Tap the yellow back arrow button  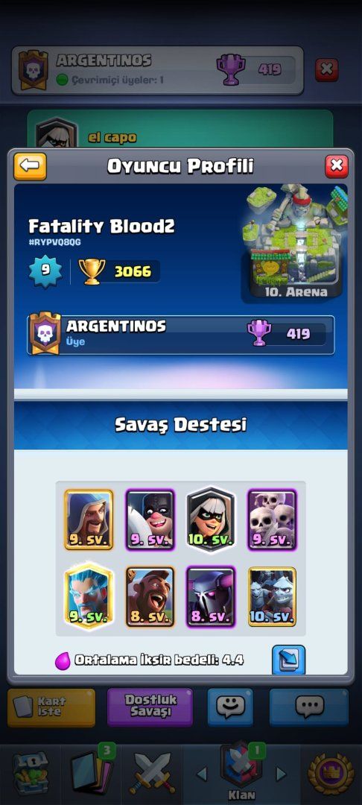click(30, 166)
